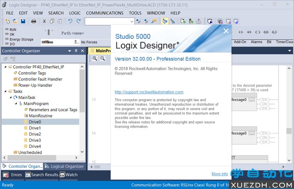Switch to the Logical Organizer tab

[65, 166]
